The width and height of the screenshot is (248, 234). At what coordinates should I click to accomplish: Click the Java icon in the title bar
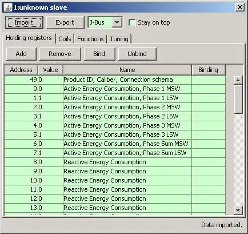tap(8, 7)
